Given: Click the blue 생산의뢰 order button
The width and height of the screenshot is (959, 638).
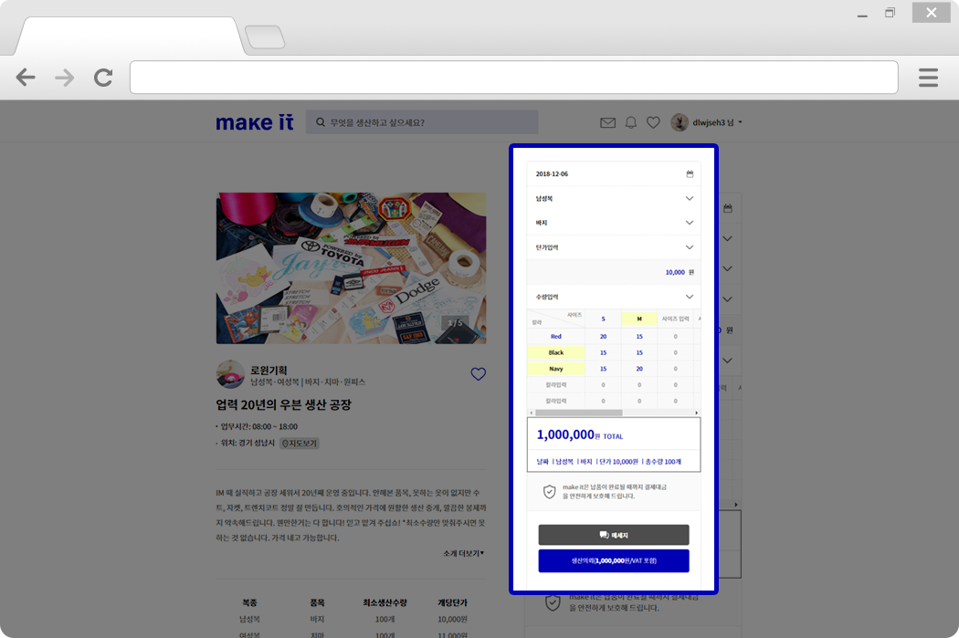Looking at the screenshot, I should 614,560.
